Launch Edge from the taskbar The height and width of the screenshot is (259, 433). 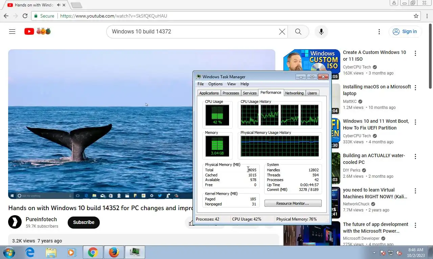(30, 252)
